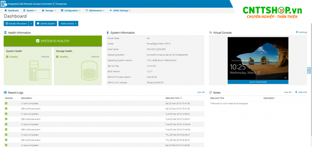Click the Notes Date and Time column header
Image resolution: width=312 pixels, height=147 pixels.
coord(217,98)
